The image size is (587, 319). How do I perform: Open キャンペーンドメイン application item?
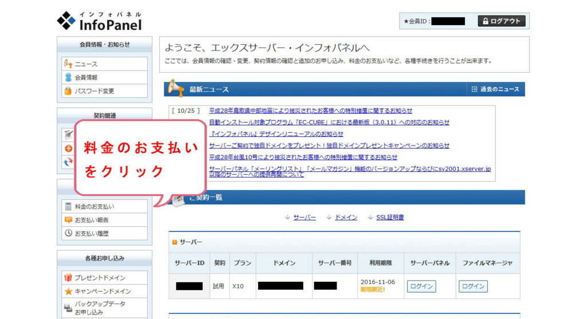coord(104,290)
